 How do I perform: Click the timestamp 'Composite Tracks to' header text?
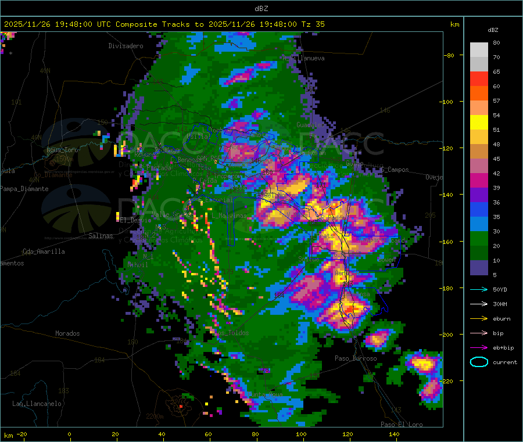pyautogui.click(x=160, y=24)
